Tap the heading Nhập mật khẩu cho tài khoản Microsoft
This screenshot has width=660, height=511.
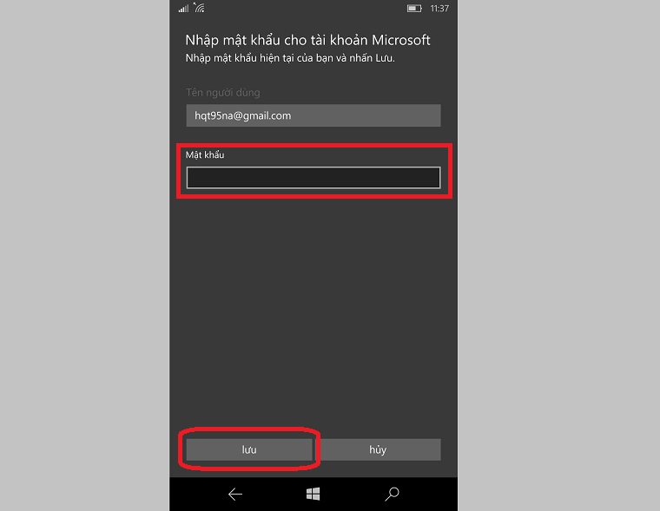tap(307, 41)
